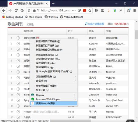Screen dimensions: 138x122
Task: Open artist Ariana Gr... link
Action: 95,83
